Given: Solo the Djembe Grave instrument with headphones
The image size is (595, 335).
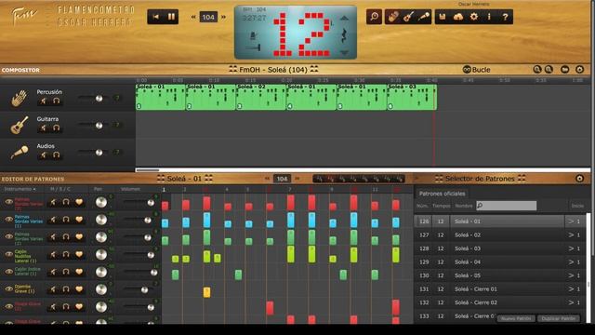Looking at the screenshot, I should click(x=66, y=289).
